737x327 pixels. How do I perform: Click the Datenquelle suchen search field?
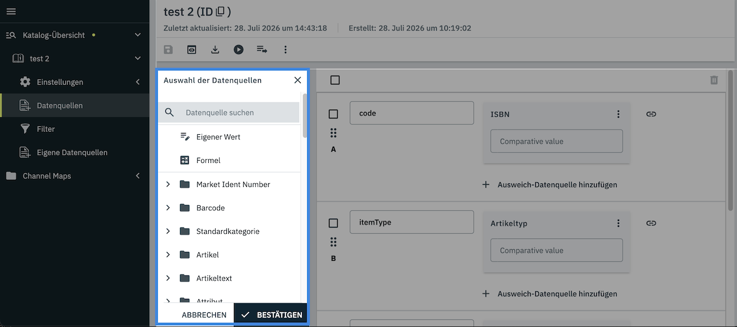229,113
